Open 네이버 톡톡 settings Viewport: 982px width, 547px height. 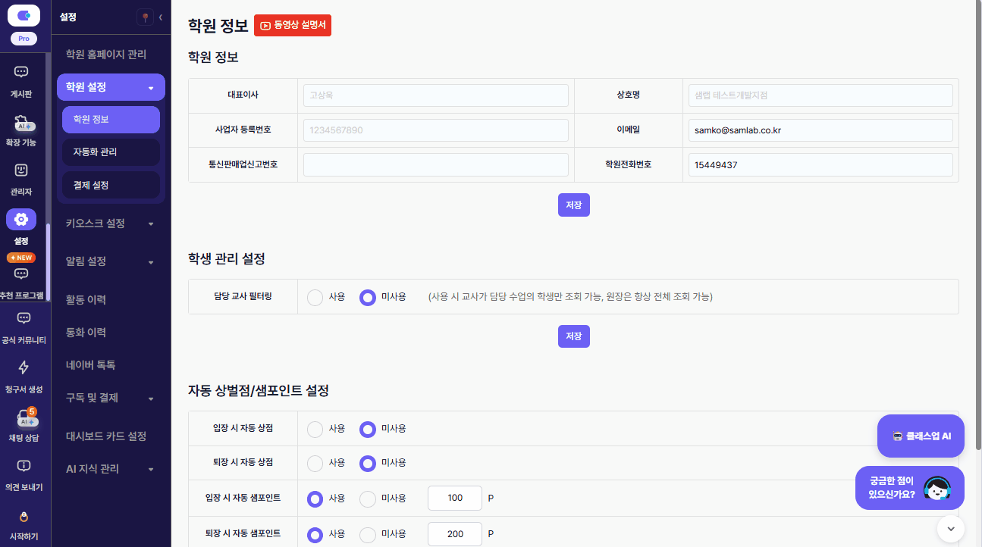(x=90, y=365)
